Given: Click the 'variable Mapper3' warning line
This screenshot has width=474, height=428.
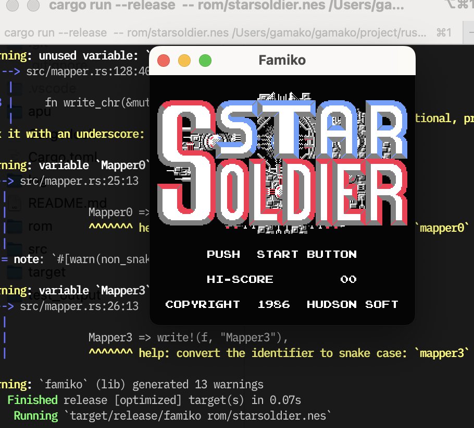Looking at the screenshot, I should [x=74, y=291].
